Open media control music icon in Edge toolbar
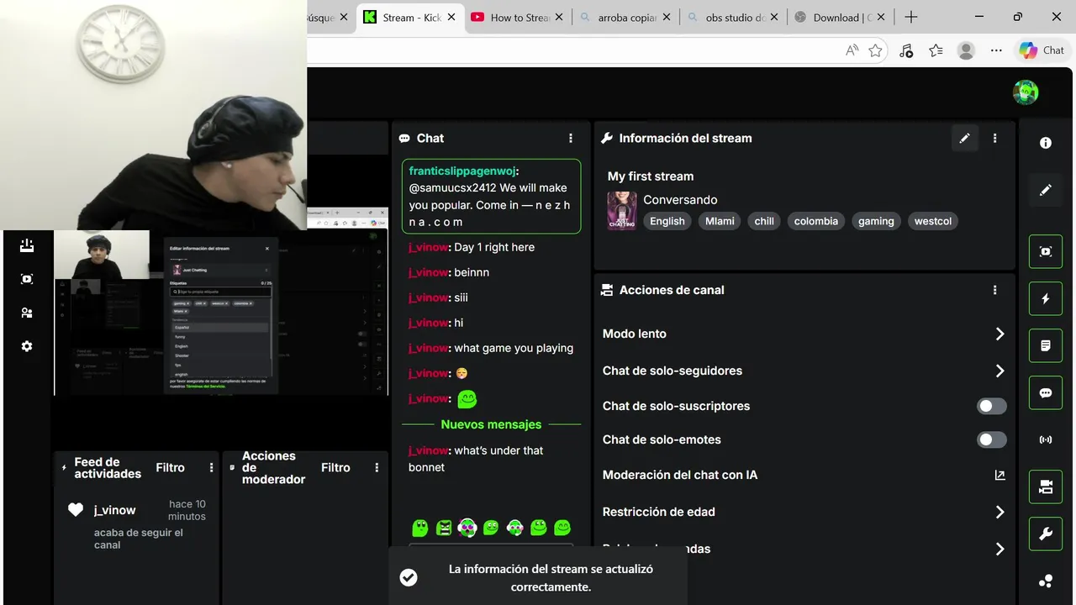This screenshot has width=1076, height=605. [905, 50]
